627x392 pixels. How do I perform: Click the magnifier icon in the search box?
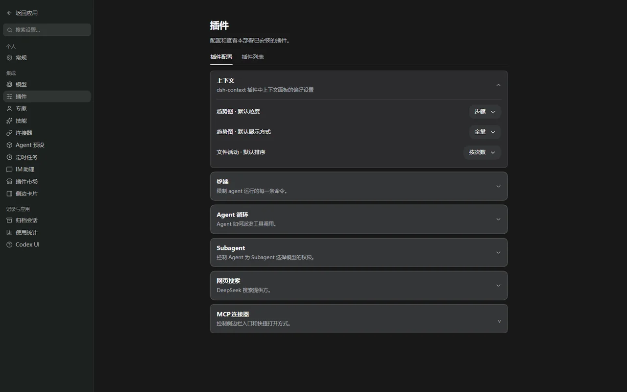(x=9, y=30)
